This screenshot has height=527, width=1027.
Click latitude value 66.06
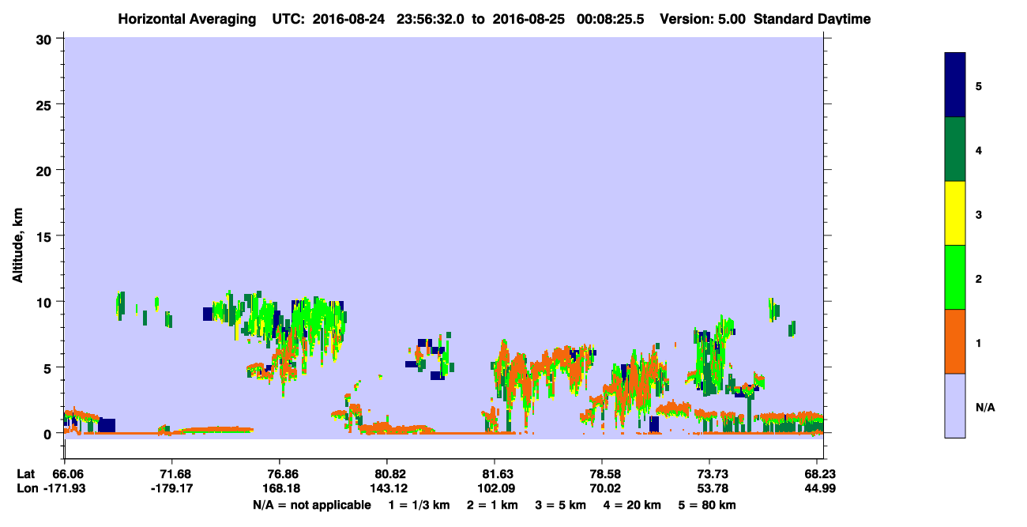click(68, 473)
